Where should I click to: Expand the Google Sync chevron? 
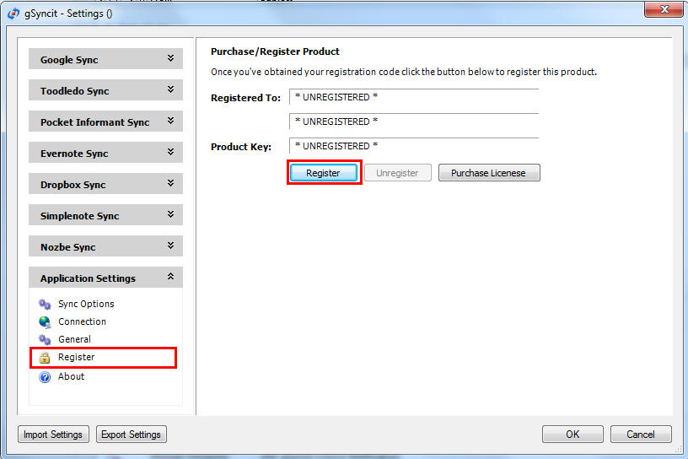170,58
